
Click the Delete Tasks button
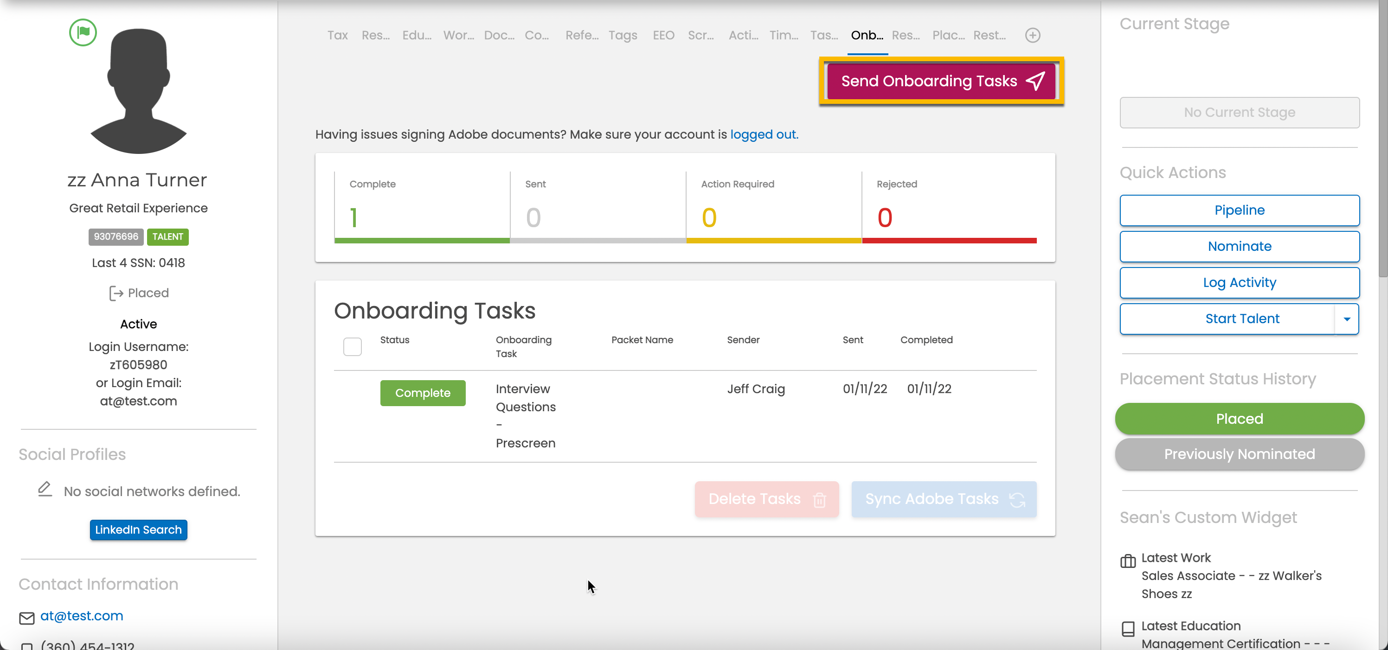click(x=766, y=499)
